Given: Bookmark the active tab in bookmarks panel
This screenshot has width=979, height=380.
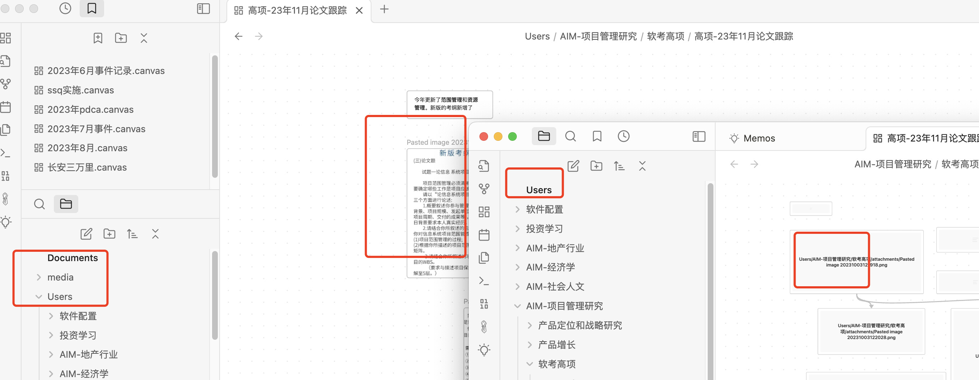Looking at the screenshot, I should (x=98, y=38).
